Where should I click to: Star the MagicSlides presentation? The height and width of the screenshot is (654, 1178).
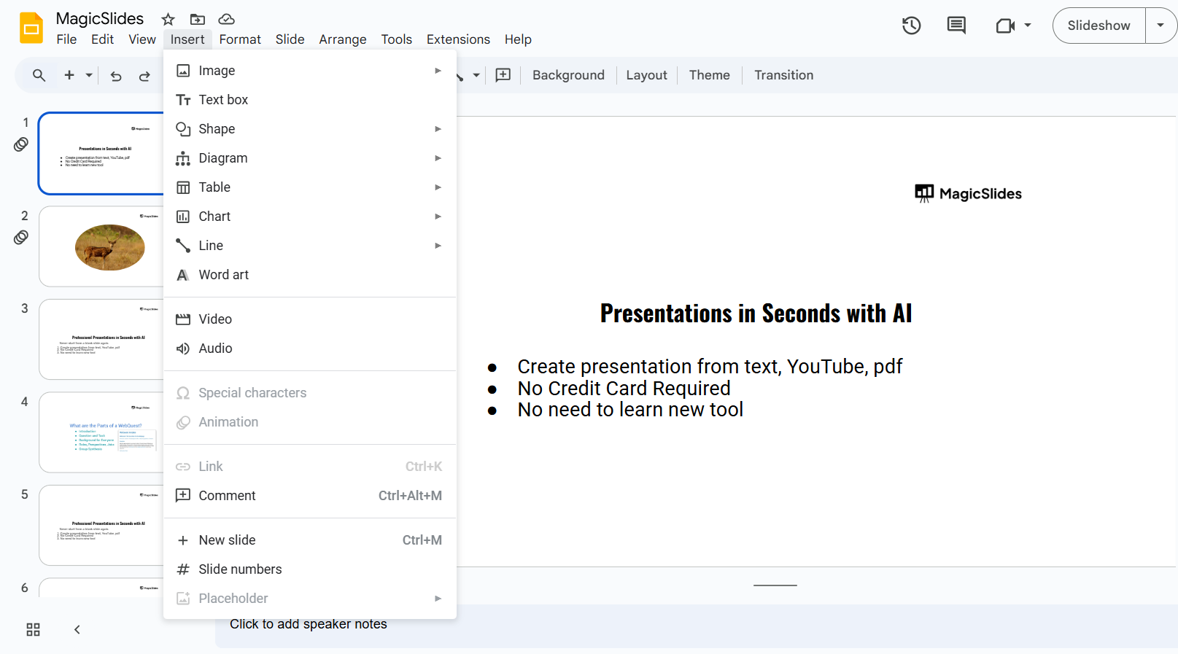(x=168, y=19)
